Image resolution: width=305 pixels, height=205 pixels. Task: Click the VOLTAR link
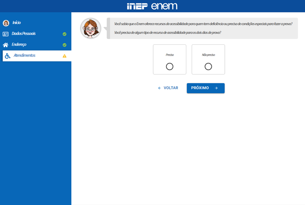(170, 88)
